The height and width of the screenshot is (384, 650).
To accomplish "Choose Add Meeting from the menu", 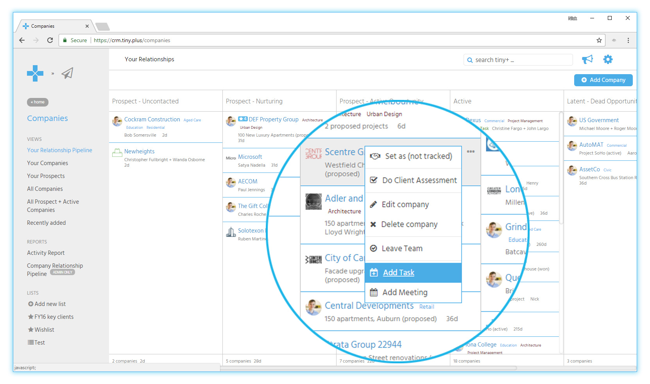I will click(413, 292).
